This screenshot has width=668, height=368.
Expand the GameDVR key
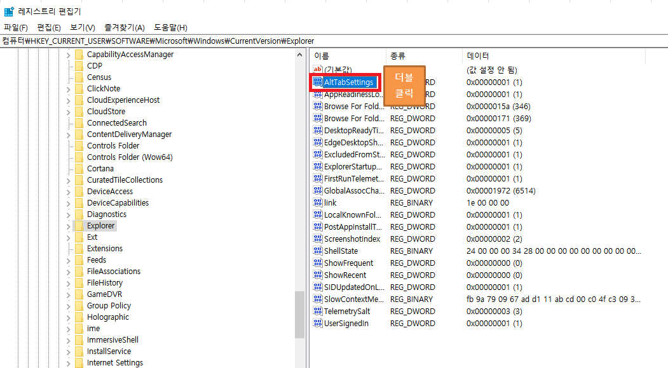click(69, 295)
